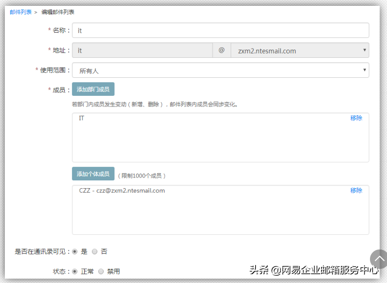Viewport: 387px width, 283px height.
Task: Click the IT department entry text
Action: click(x=81, y=118)
